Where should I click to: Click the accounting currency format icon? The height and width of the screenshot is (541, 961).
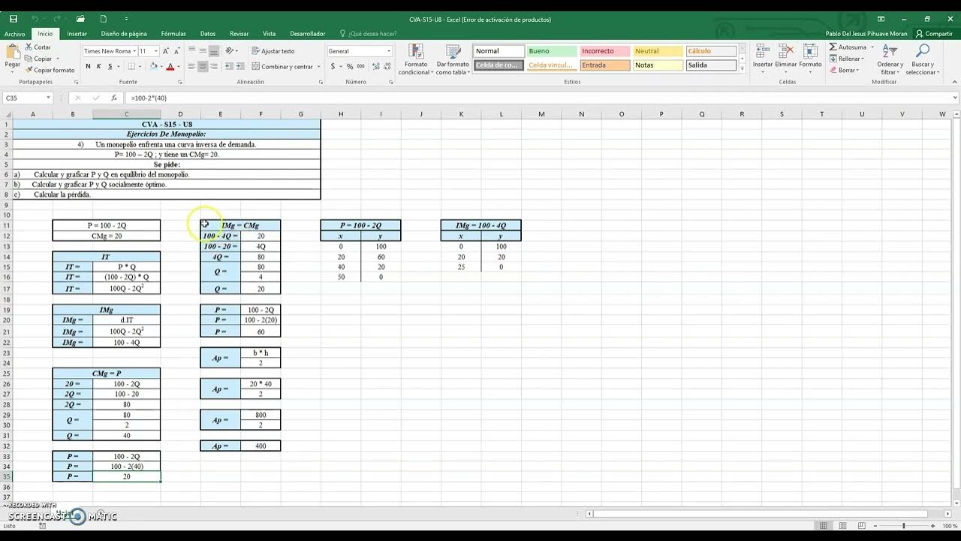333,66
